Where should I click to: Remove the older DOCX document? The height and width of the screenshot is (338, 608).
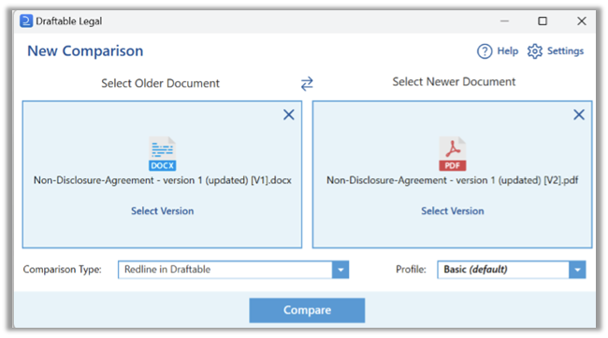coord(288,115)
